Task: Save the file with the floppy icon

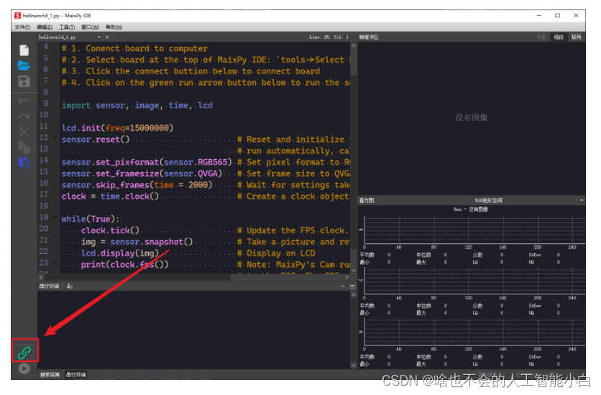Action: [x=24, y=81]
